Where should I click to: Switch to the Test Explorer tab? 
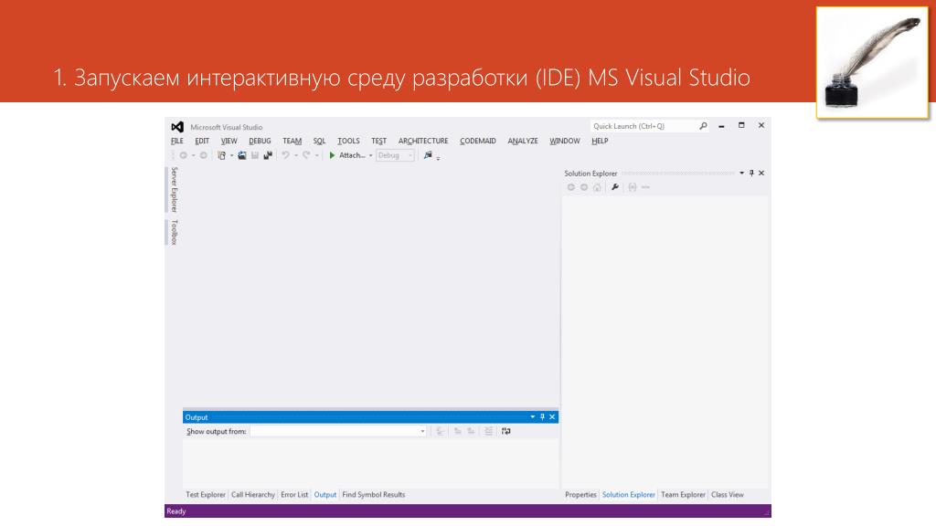pyautogui.click(x=206, y=495)
